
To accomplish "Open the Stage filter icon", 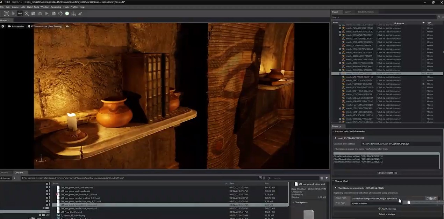I will 439,17.
